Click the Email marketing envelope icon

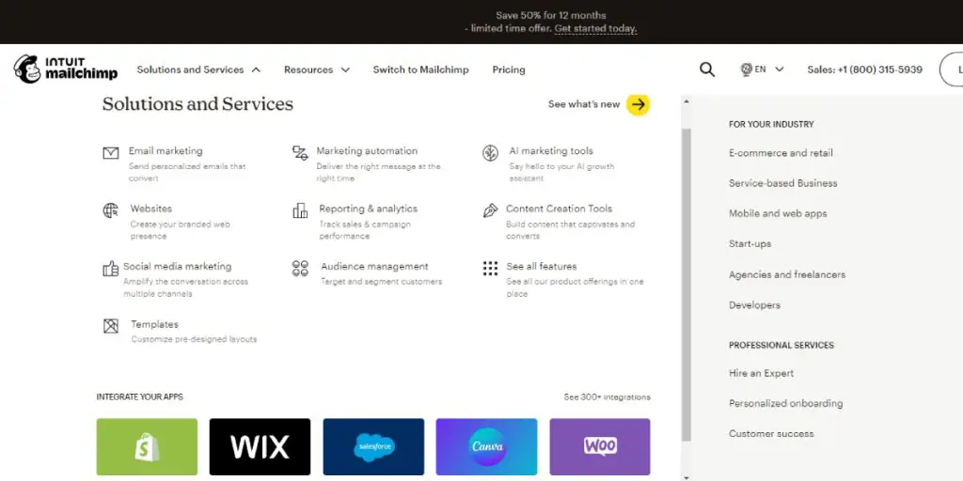coord(111,152)
